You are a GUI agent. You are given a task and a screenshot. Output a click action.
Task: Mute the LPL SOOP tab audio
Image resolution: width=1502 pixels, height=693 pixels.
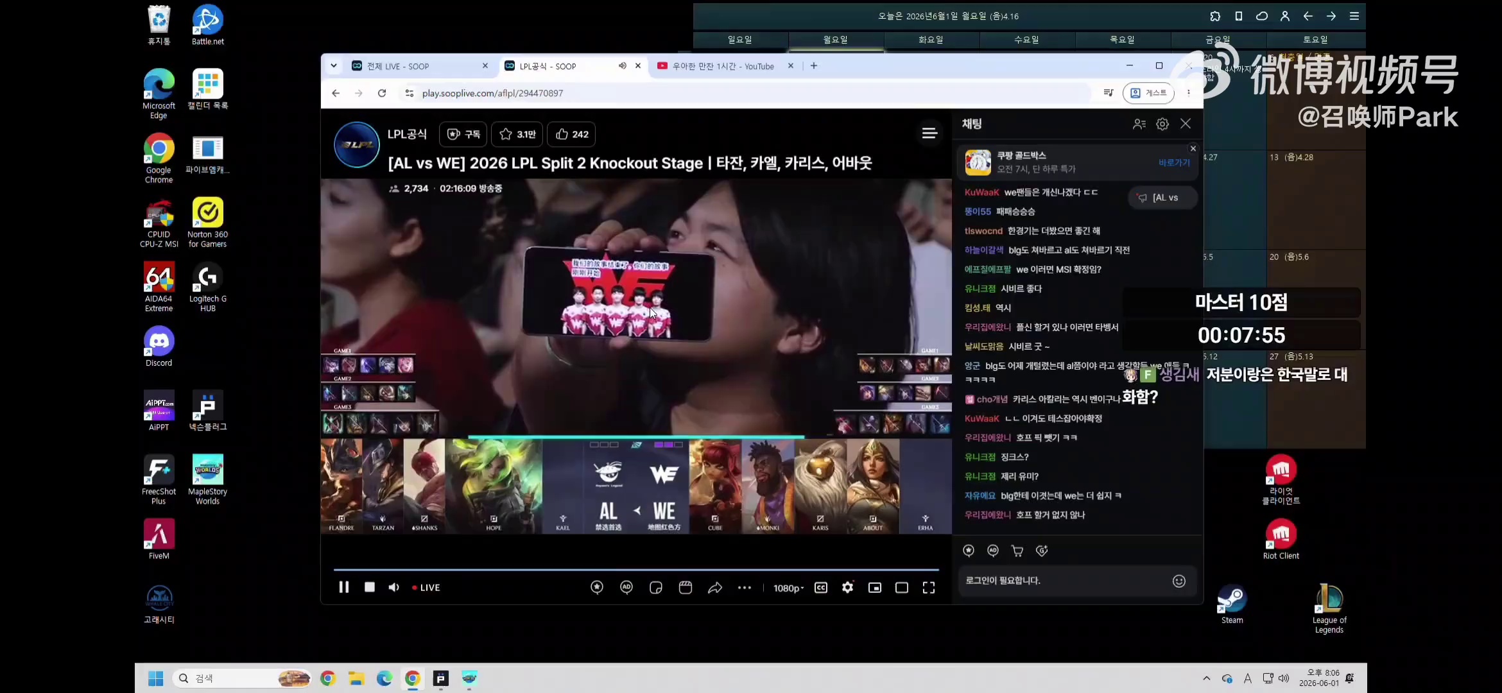[622, 66]
